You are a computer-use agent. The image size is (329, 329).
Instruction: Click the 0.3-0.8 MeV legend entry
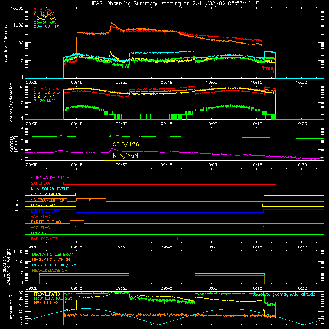pos(47,93)
